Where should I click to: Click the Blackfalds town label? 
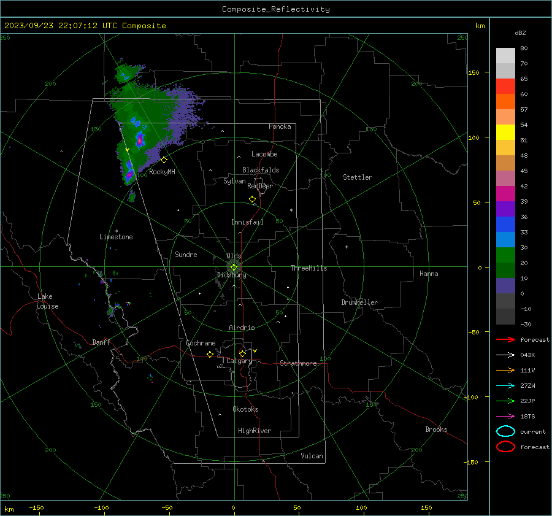[261, 170]
